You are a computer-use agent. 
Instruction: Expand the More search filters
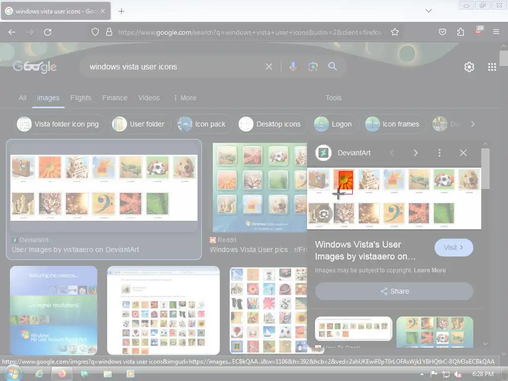(185, 98)
